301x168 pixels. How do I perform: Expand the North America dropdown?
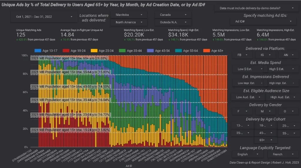pyautogui.click(x=128, y=22)
